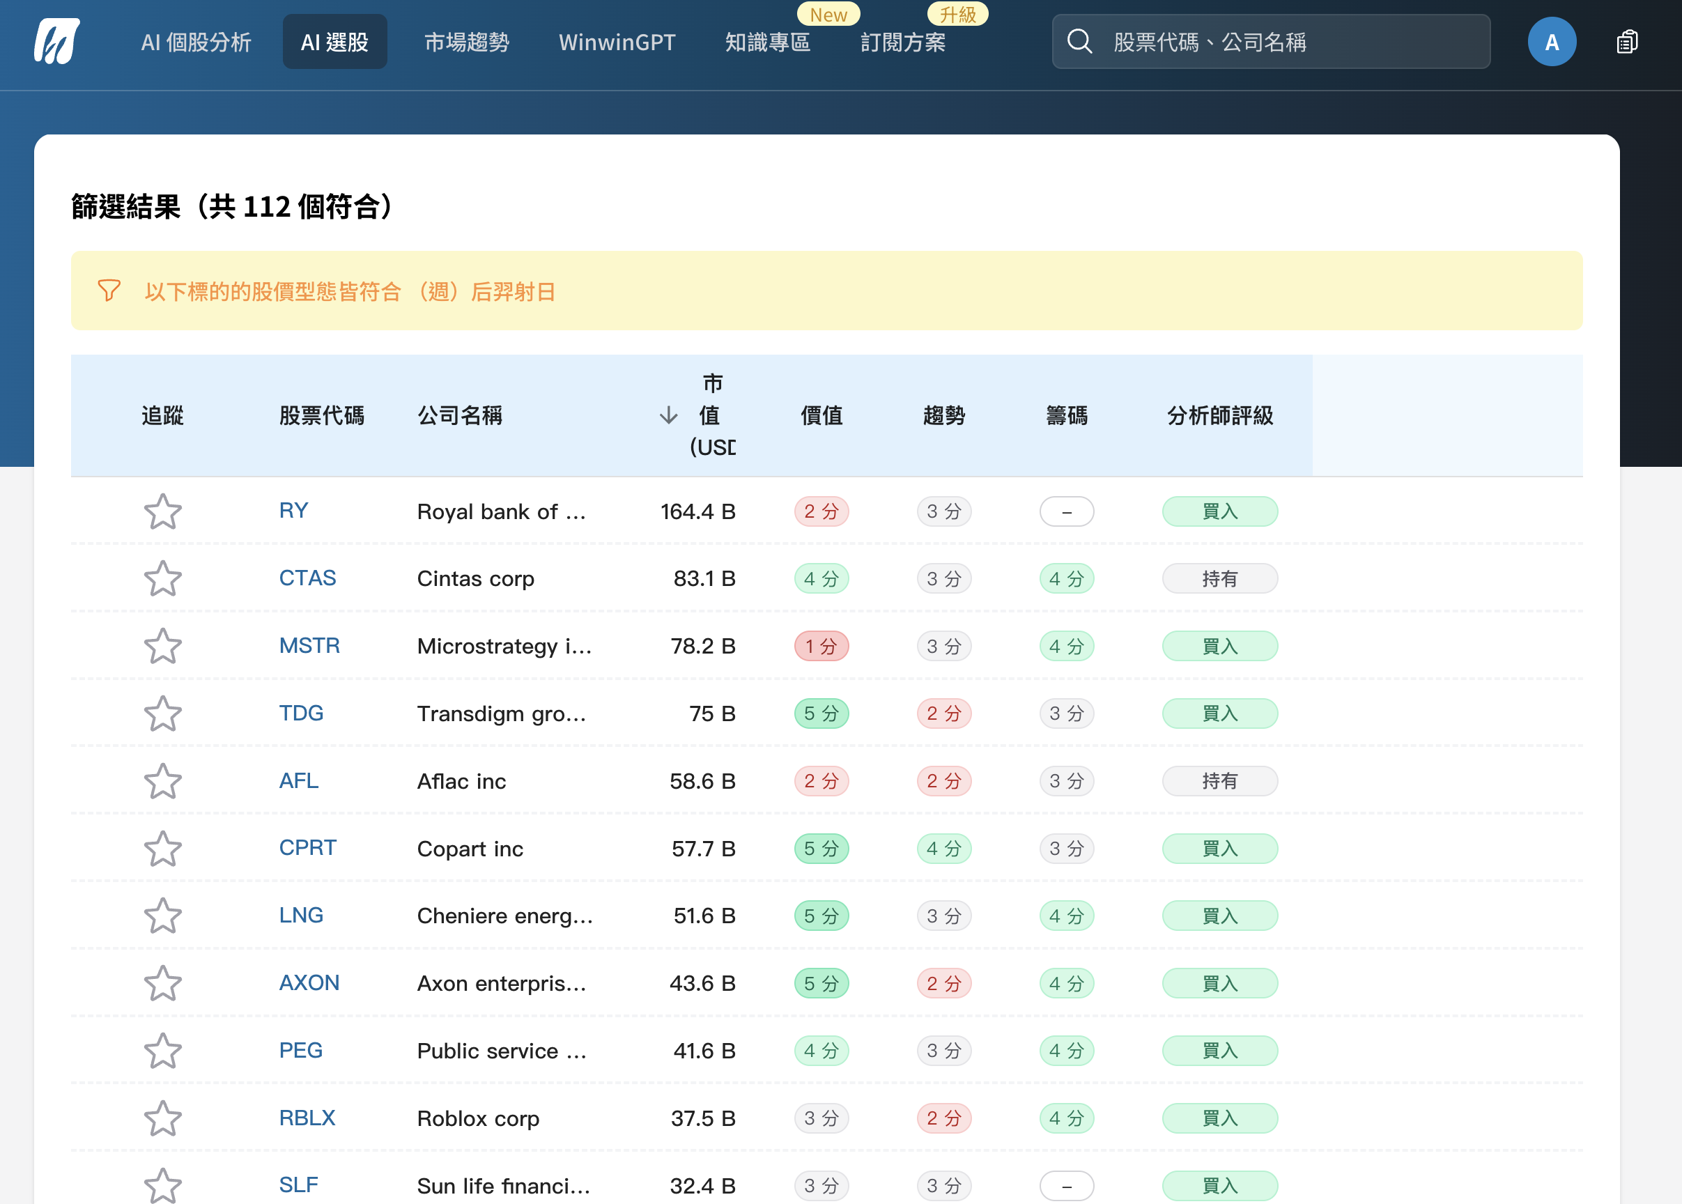The width and height of the screenshot is (1682, 1204).
Task: Open the TDG stock link
Action: pyautogui.click(x=301, y=713)
